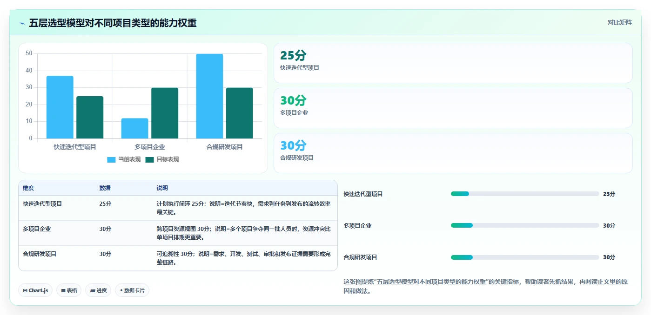This screenshot has height=315, width=651.
Task: Click the 多项目企业 x-axis label
Action: [150, 147]
